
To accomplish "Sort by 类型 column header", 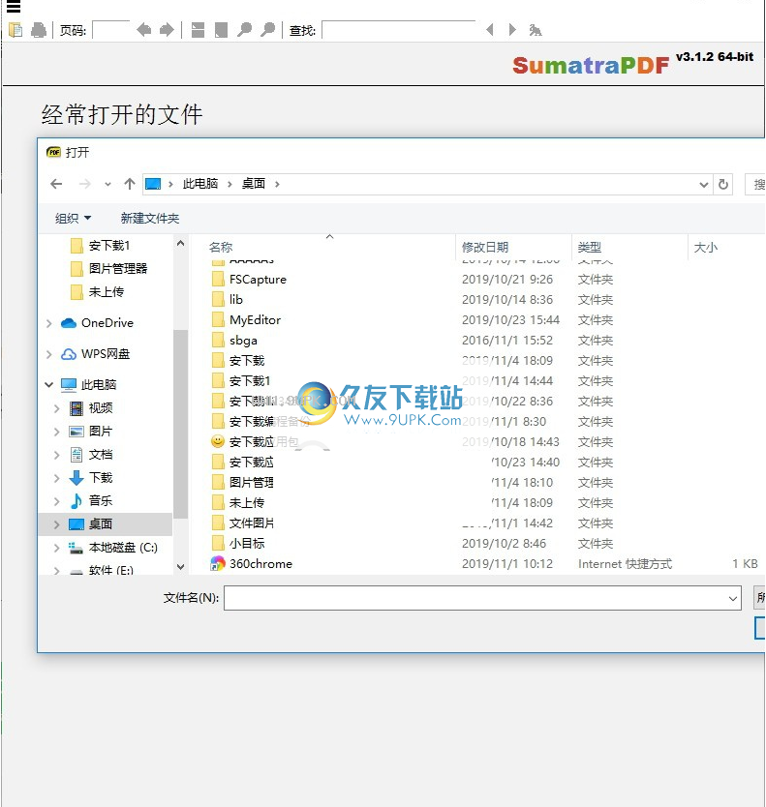I will [590, 248].
